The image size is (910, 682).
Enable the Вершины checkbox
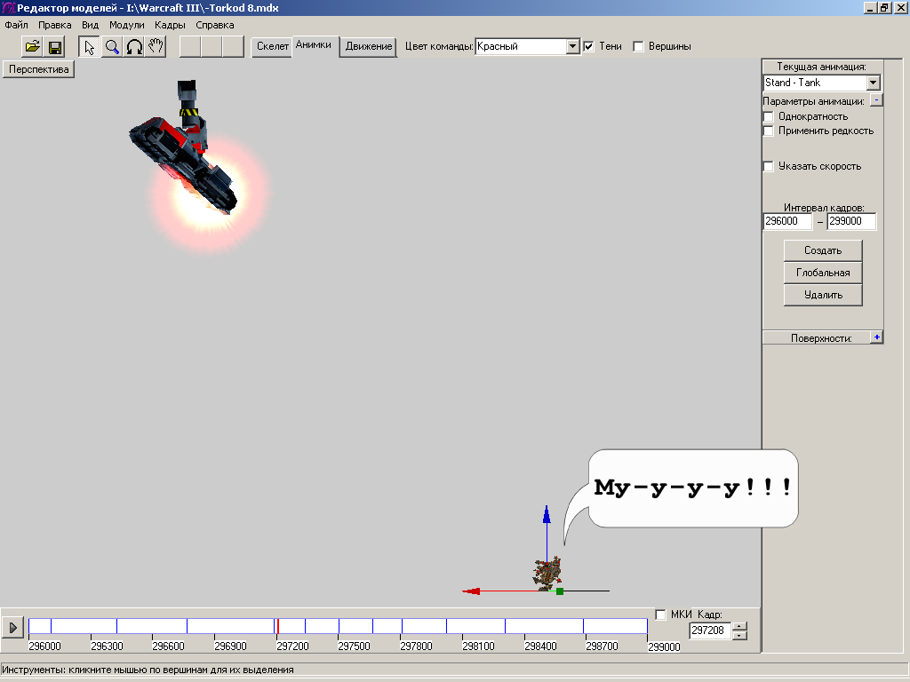coord(638,46)
